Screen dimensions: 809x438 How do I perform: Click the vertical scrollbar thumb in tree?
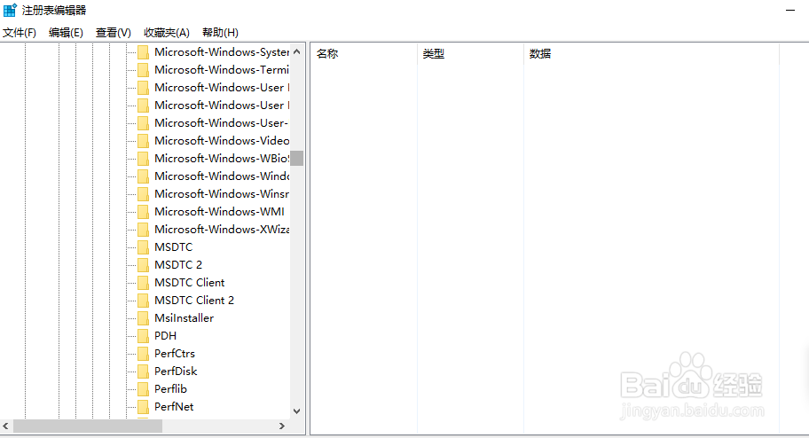[x=296, y=159]
